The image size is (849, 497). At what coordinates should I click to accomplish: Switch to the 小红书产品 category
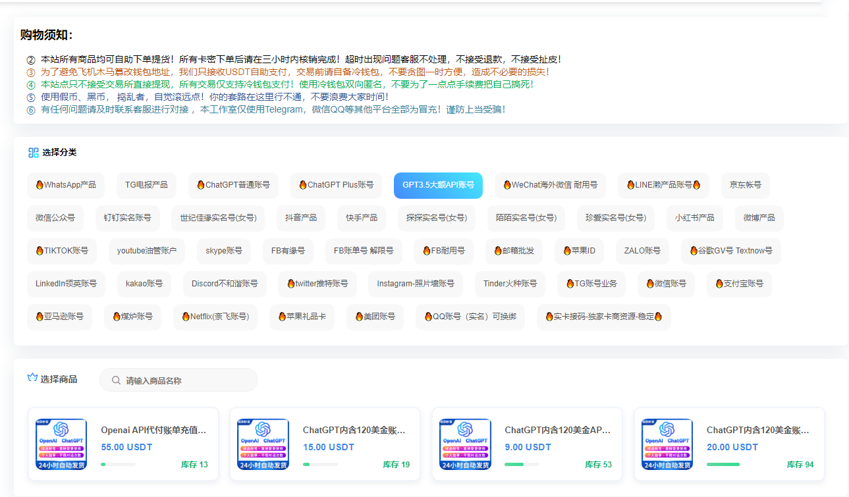(695, 219)
